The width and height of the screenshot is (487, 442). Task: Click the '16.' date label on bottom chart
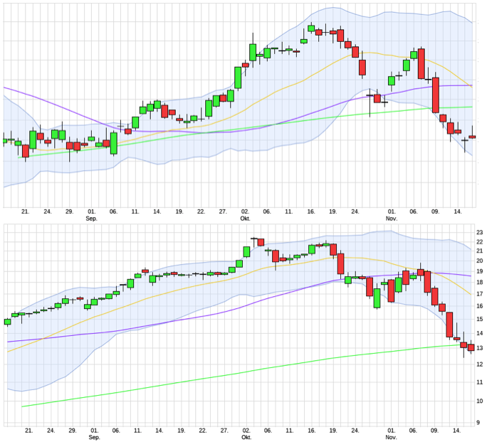311,431
